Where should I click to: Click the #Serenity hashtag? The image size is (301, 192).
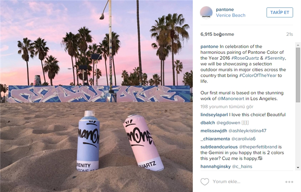pos(274,58)
